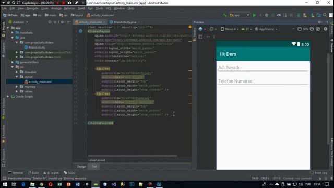Click the zoom to fit preview icon
Screen dimensions: 334x188
point(318,29)
